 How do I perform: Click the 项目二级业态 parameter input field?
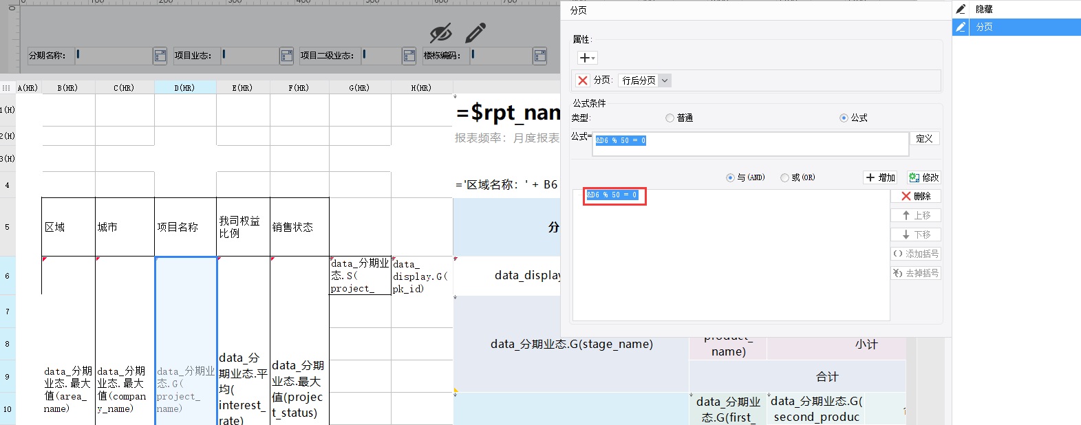(x=381, y=56)
